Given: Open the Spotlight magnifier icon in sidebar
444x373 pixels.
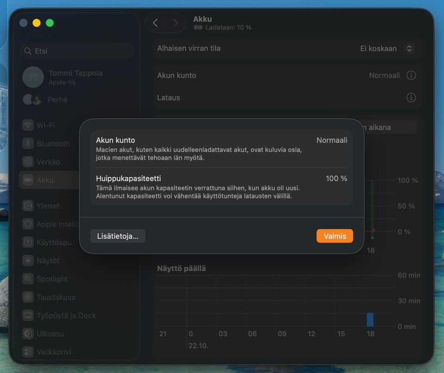Looking at the screenshot, I should point(28,279).
